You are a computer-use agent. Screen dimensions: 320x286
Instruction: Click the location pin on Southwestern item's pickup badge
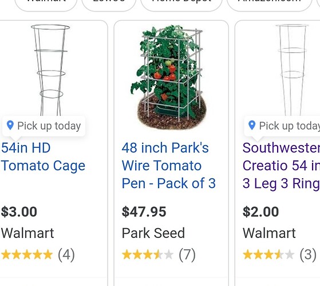pos(252,125)
